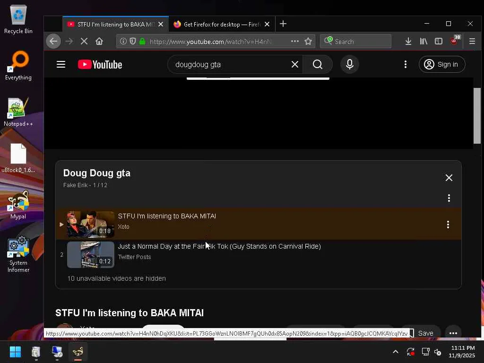Viewport: 484px width, 363px height.
Task: Open Mypal browser in taskbar
Action: (x=78, y=352)
